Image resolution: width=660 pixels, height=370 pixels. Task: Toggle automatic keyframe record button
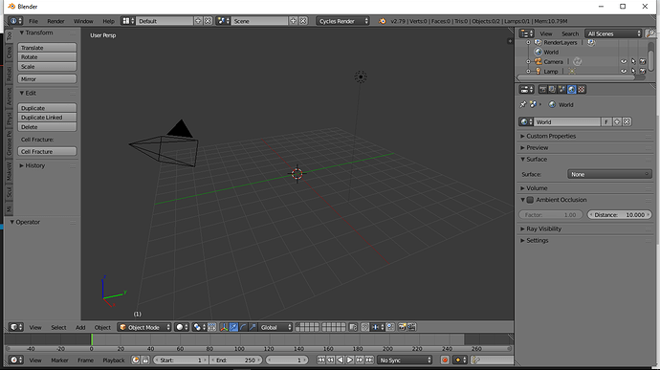pos(445,359)
